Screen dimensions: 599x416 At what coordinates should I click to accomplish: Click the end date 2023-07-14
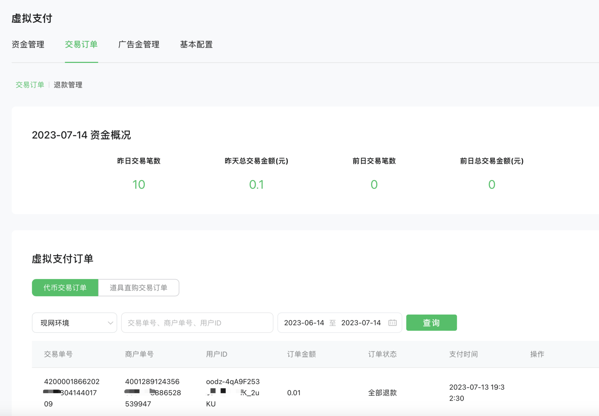(x=361, y=323)
